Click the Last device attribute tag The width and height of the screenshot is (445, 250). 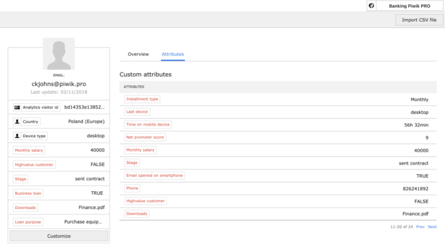(x=137, y=112)
